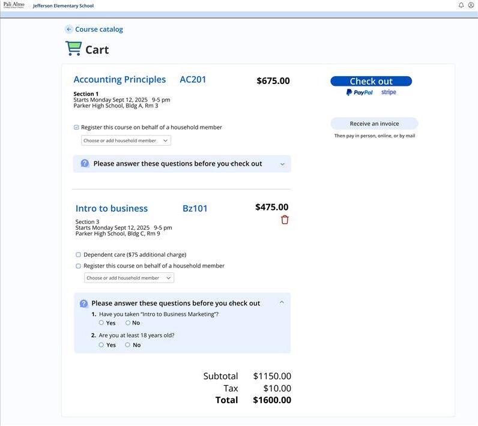
Task: Click the Pali Almo logo
Action: [14, 5]
